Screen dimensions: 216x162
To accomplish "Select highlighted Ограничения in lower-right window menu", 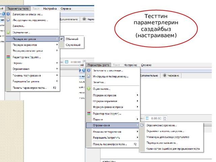I will coord(113,125).
